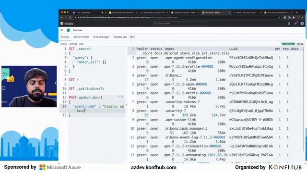Open the help menu icon in Elastic header

tap(289, 24)
